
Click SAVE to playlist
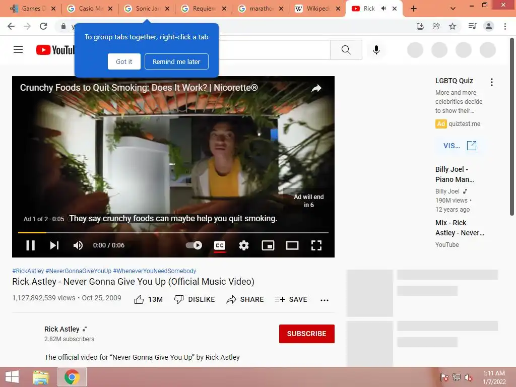(x=291, y=299)
